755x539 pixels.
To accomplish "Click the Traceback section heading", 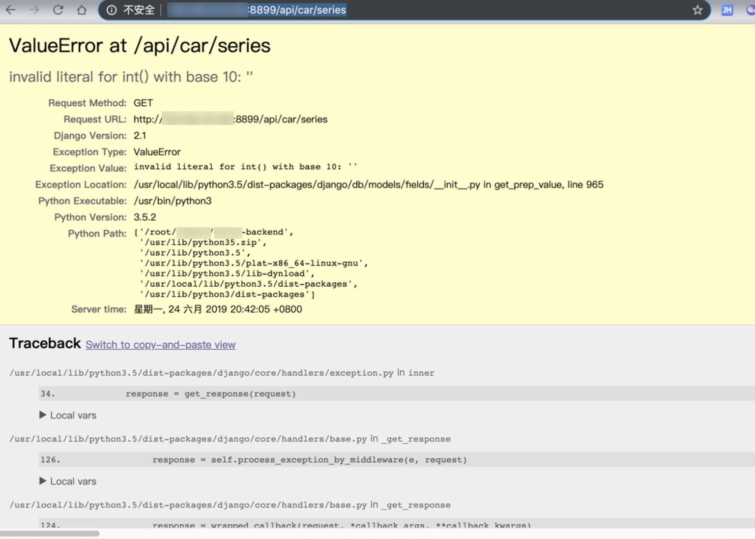I will point(45,343).
